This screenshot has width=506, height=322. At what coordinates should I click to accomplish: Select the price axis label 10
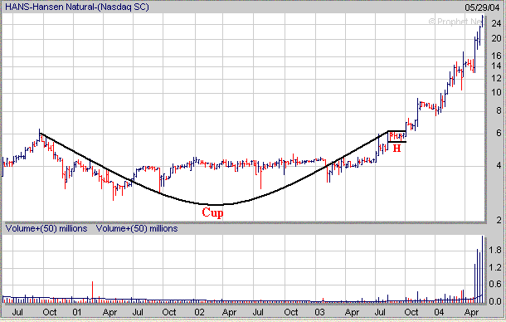click(x=496, y=92)
